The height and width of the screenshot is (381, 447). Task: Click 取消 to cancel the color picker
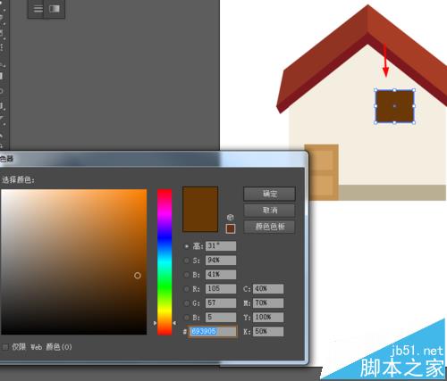(x=269, y=211)
